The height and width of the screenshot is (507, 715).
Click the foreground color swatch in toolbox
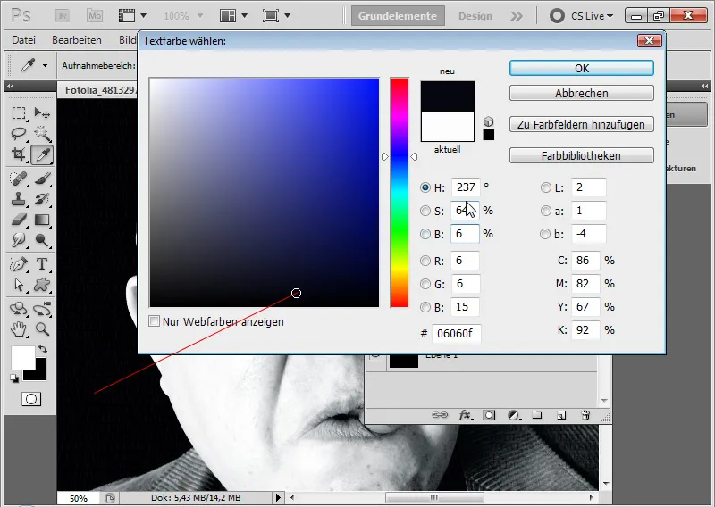click(23, 358)
